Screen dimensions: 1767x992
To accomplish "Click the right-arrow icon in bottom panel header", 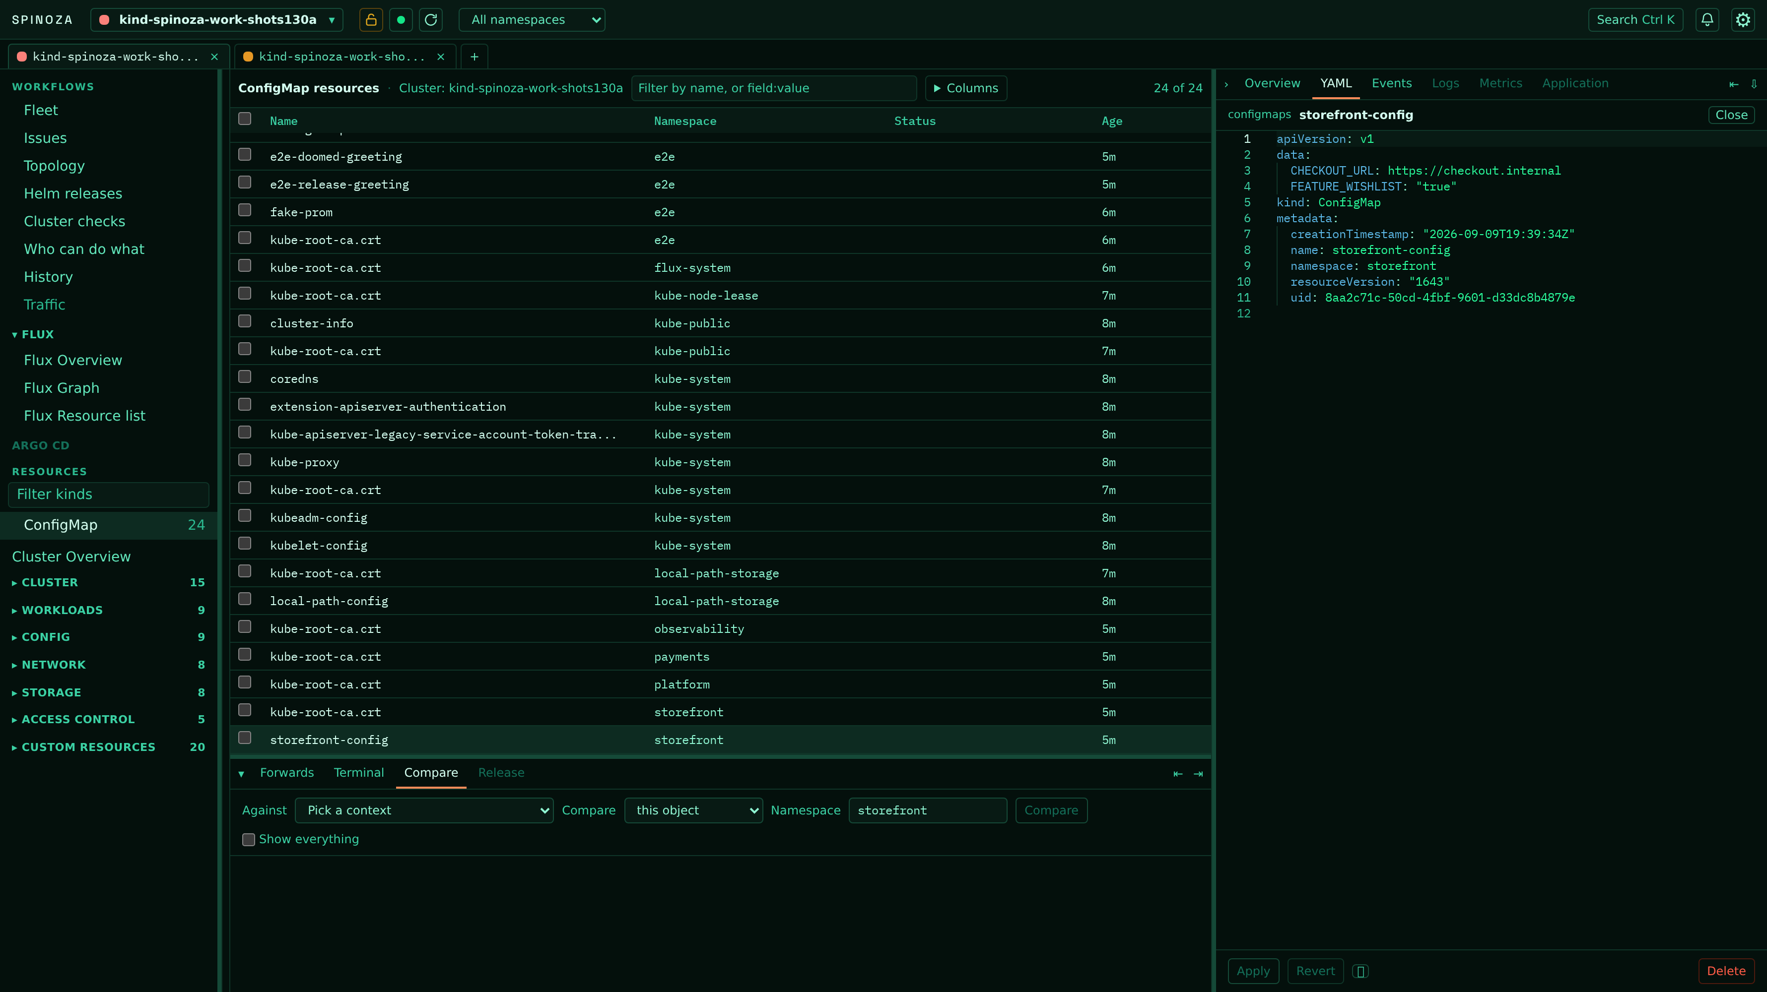I will pyautogui.click(x=1198, y=774).
